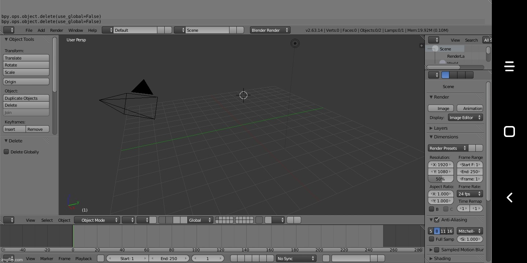The height and width of the screenshot is (263, 527).
Task: Open the Global orientation dropdown
Action: click(x=200, y=220)
